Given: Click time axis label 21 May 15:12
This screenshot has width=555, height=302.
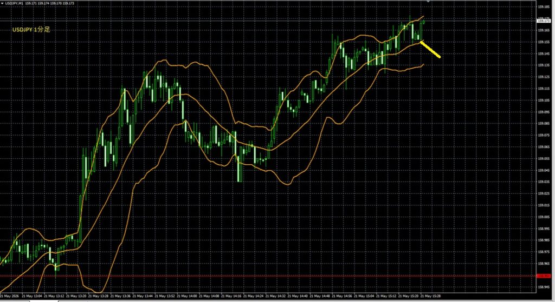Looking at the screenshot, I should pos(386,296).
